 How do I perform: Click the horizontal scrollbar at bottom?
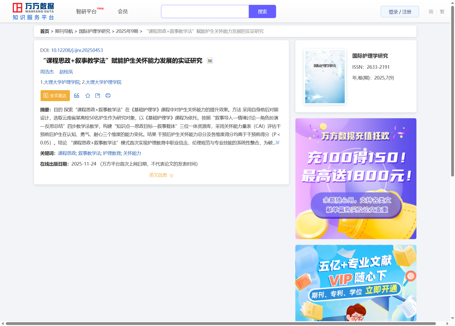tap(221, 323)
